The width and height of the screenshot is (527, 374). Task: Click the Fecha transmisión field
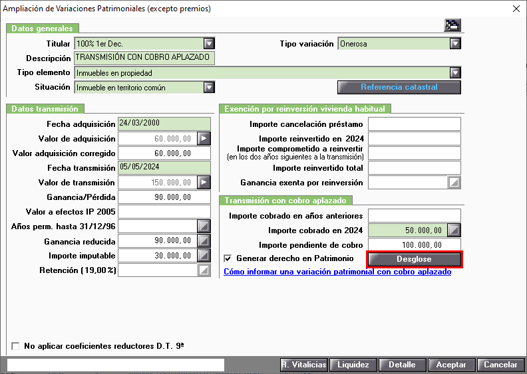pyautogui.click(x=164, y=167)
